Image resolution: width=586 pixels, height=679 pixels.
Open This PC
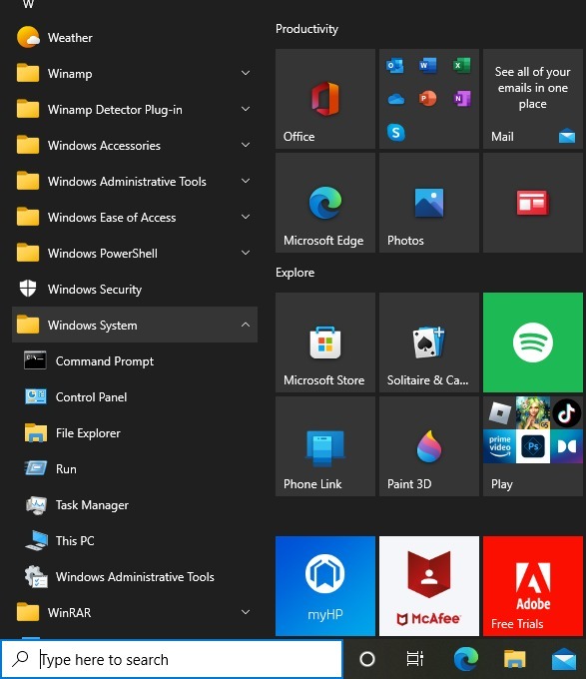[x=134, y=540]
